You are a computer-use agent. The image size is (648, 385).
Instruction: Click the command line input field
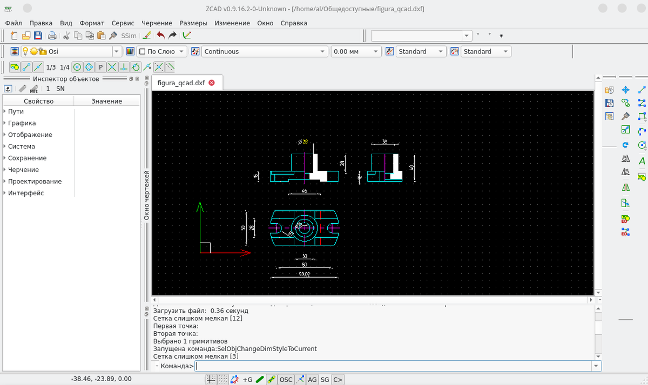pos(393,366)
